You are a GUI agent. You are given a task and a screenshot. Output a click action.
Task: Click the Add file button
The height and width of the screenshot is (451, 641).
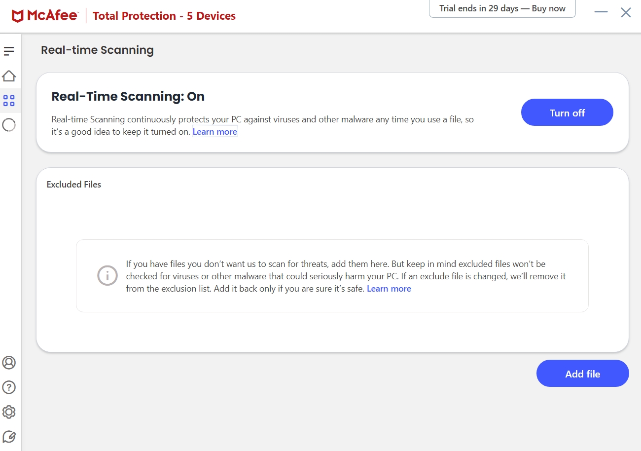pos(582,374)
